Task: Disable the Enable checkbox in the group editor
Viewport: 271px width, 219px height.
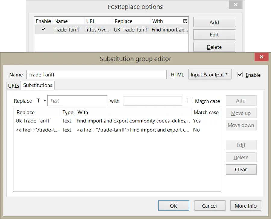Action: [240, 75]
